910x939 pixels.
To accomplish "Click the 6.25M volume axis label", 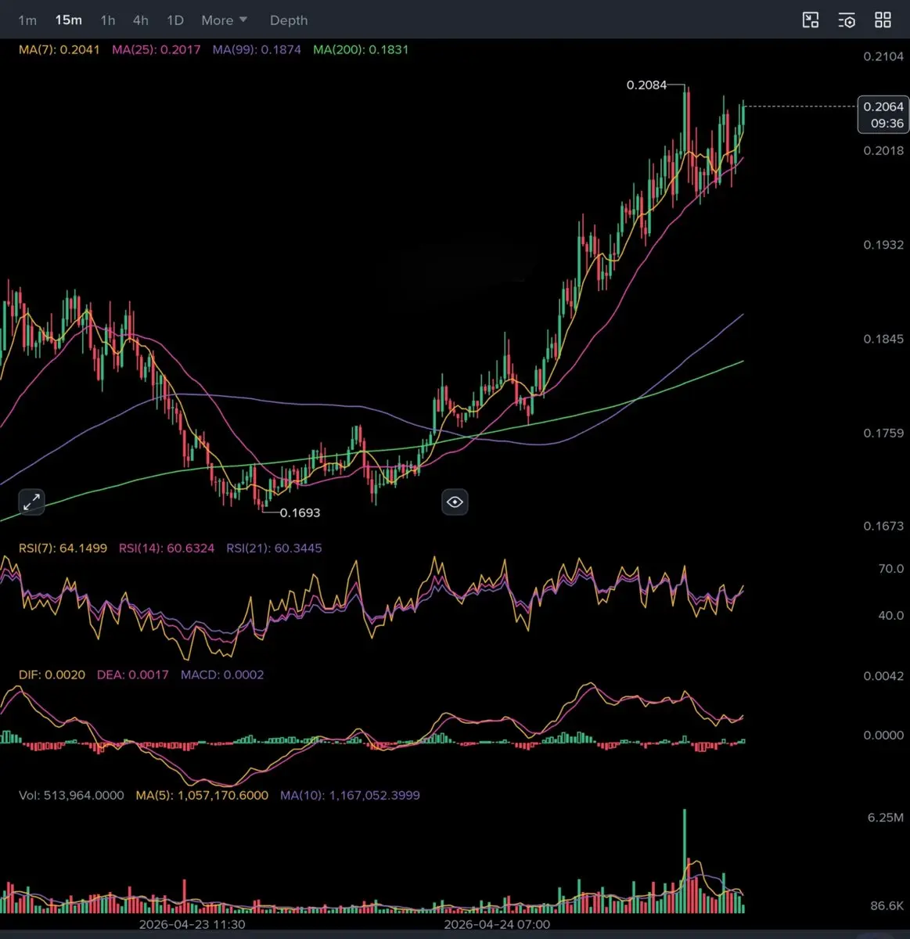I will click(885, 818).
